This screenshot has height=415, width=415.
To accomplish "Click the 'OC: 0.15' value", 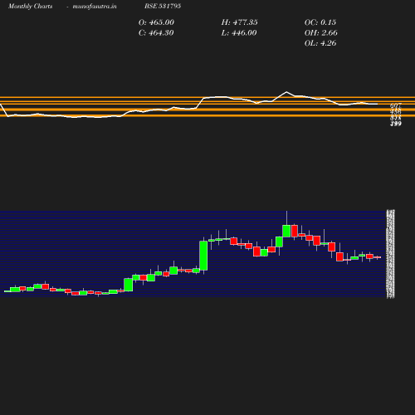I will point(320,22).
